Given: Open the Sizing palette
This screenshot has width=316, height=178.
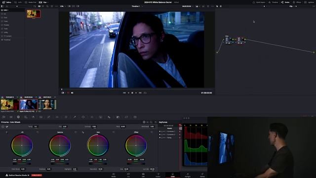Looking at the screenshot, I should point(126,117).
